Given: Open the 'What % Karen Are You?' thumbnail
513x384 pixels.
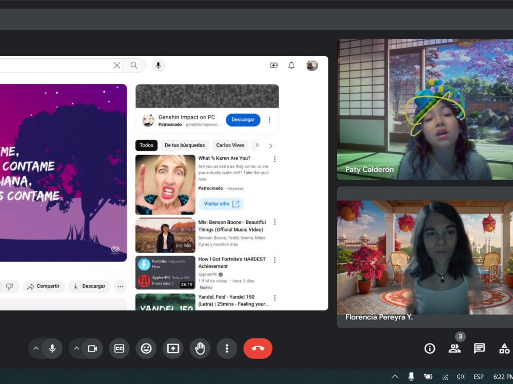Looking at the screenshot, I should 165,184.
